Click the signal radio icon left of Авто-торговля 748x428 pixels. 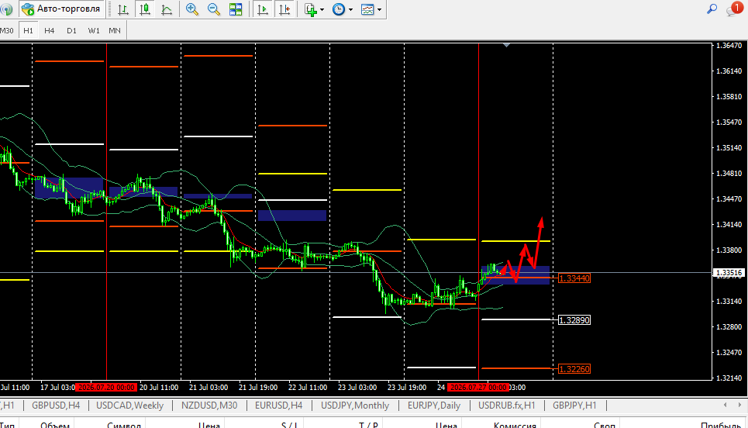coord(6,9)
